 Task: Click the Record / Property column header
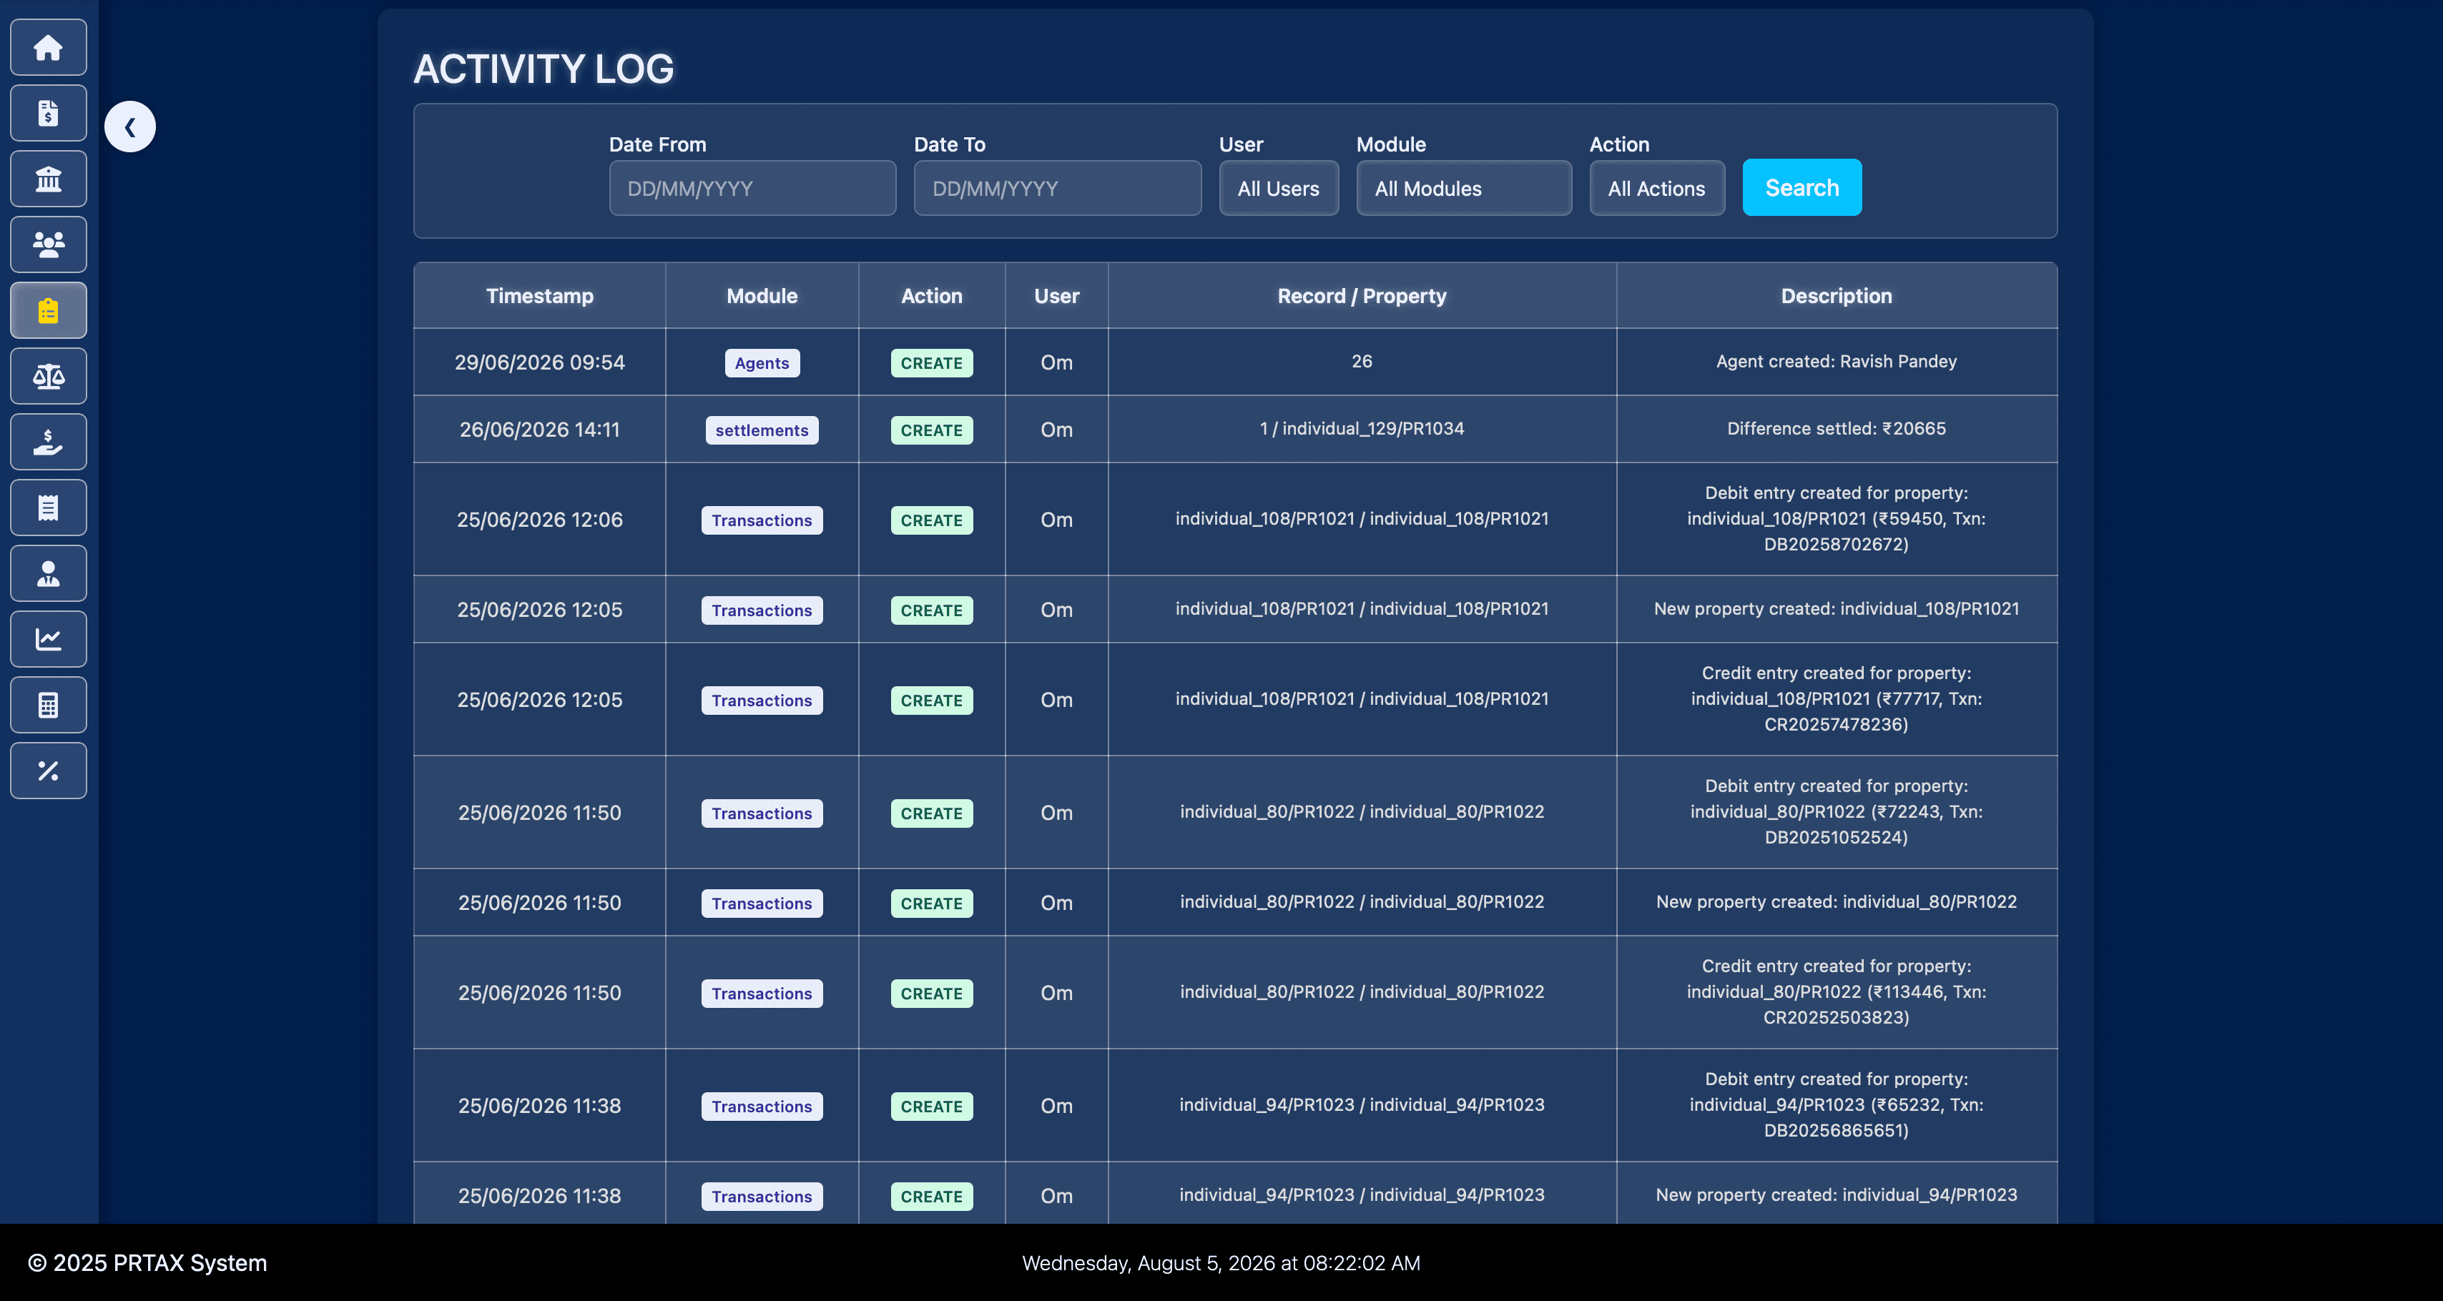coord(1362,296)
